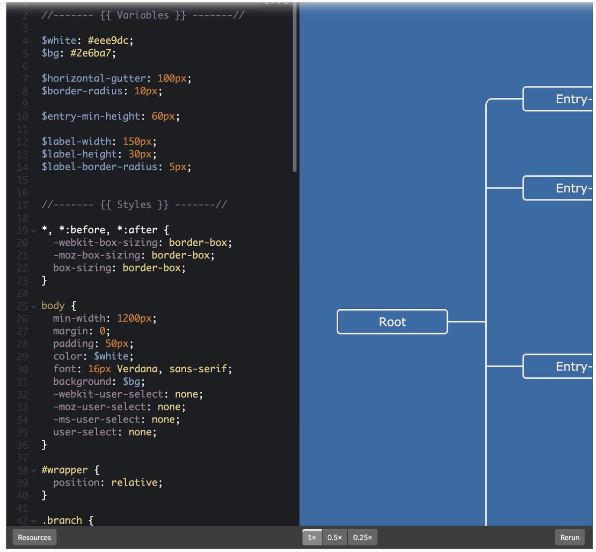Click the second Entry node in preview

[558, 188]
